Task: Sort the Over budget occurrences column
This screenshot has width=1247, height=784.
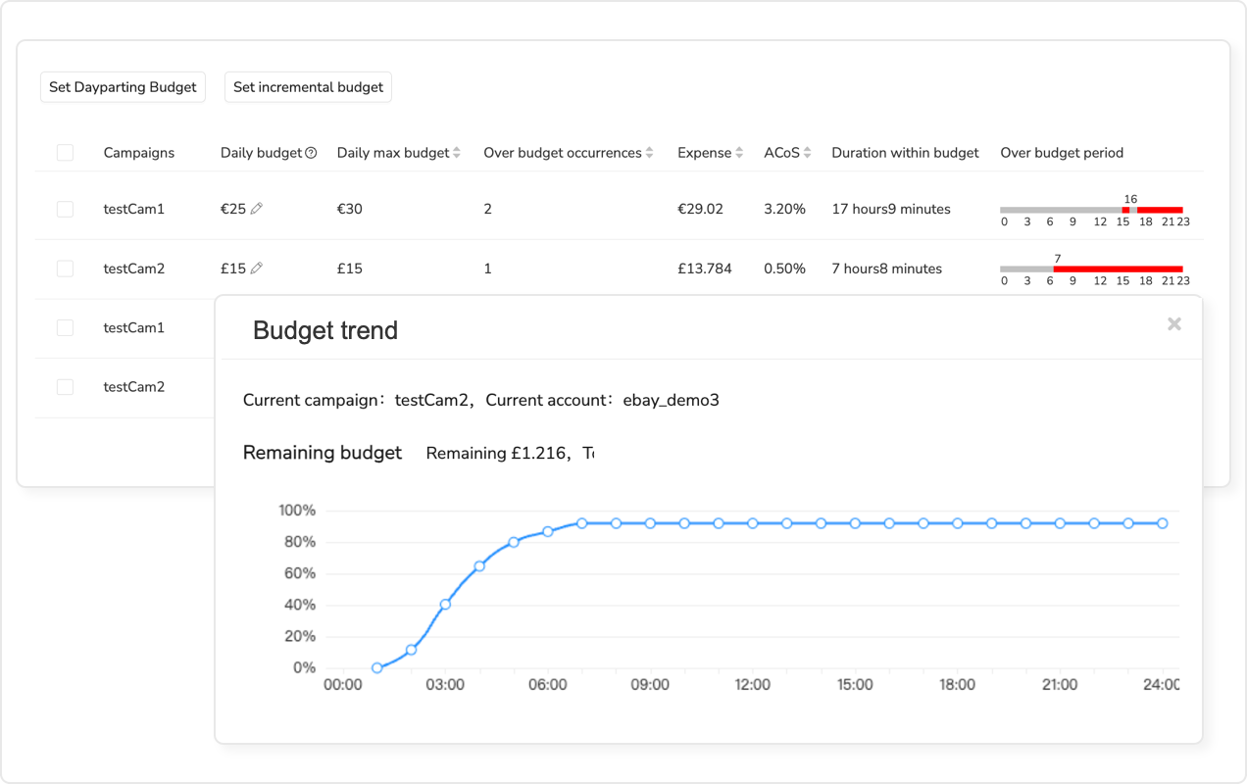Action: pos(649,152)
